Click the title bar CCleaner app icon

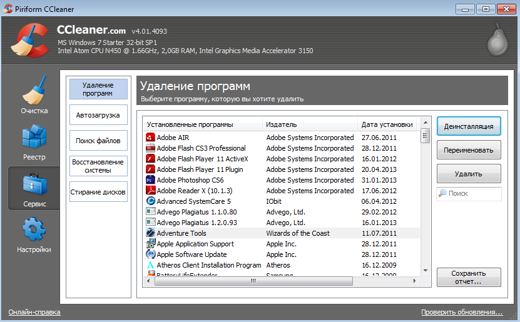click(8, 9)
